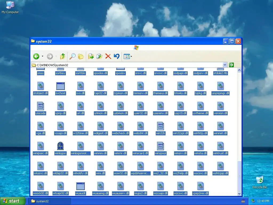Select the urlmon.dll file icon
The height and width of the screenshot is (205, 273).
coord(101,106)
